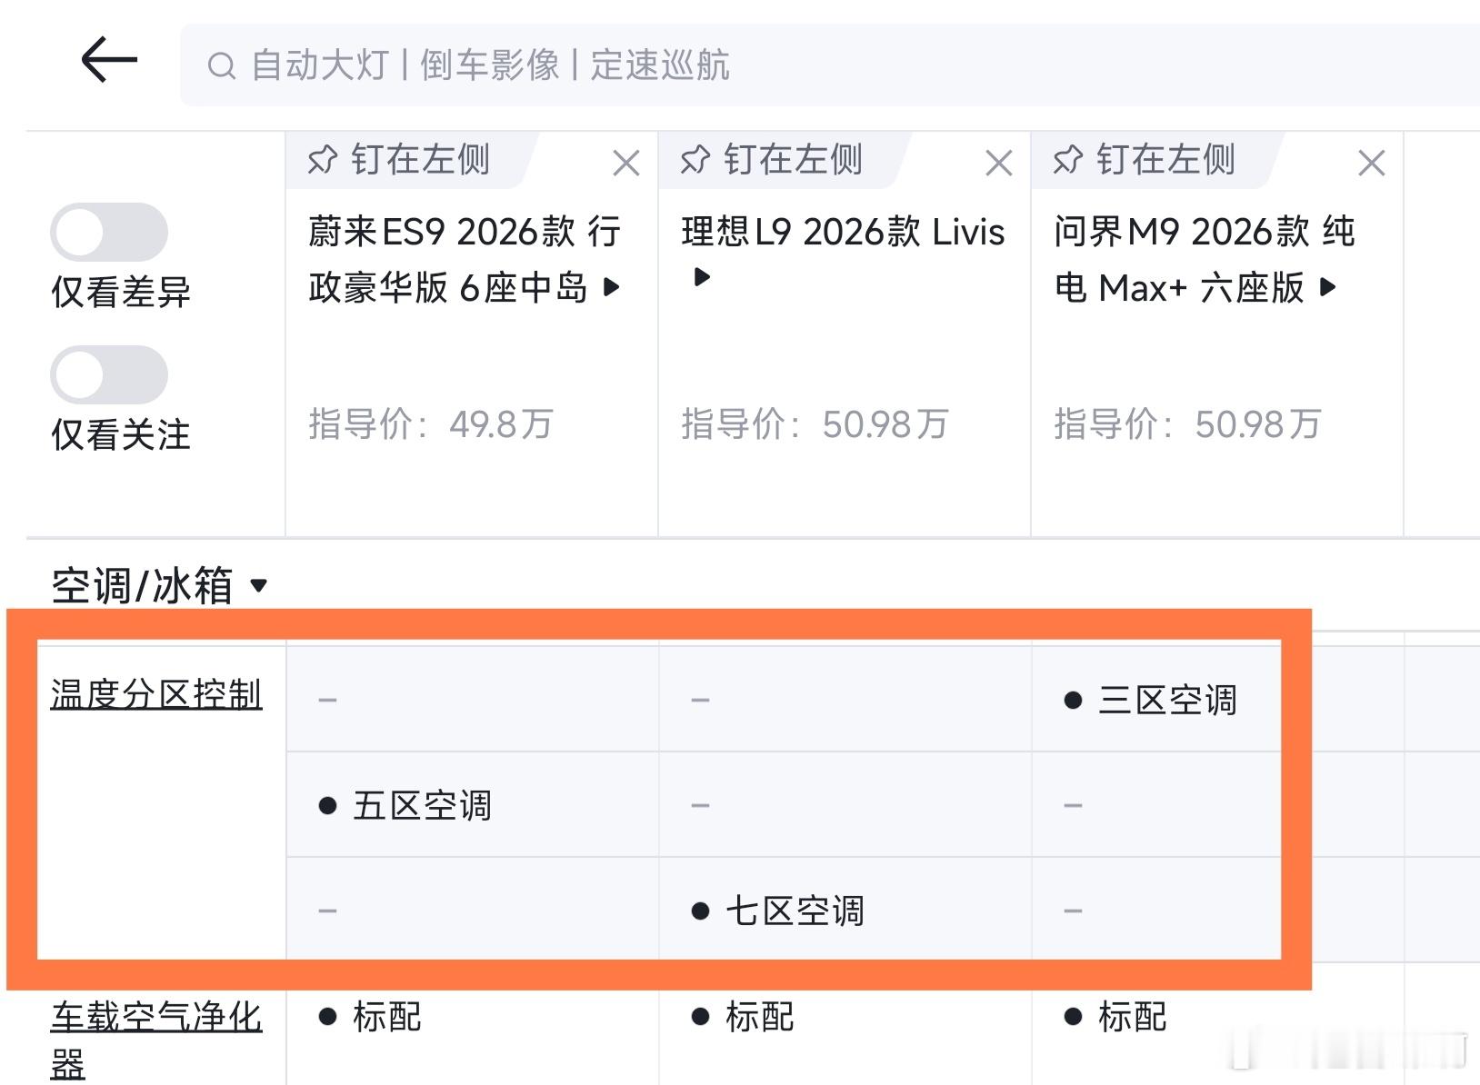
Task: Click 理想L9 指导价 50.98万 price
Action: coord(815,424)
